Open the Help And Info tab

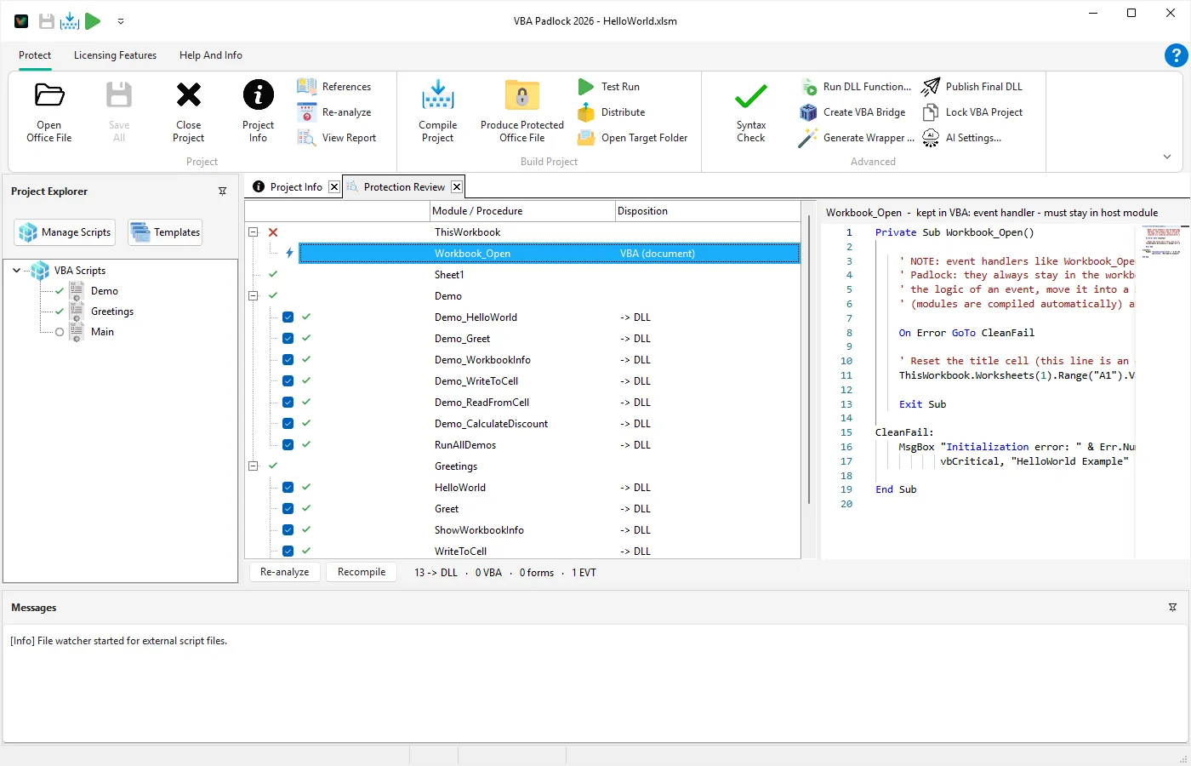[211, 55]
